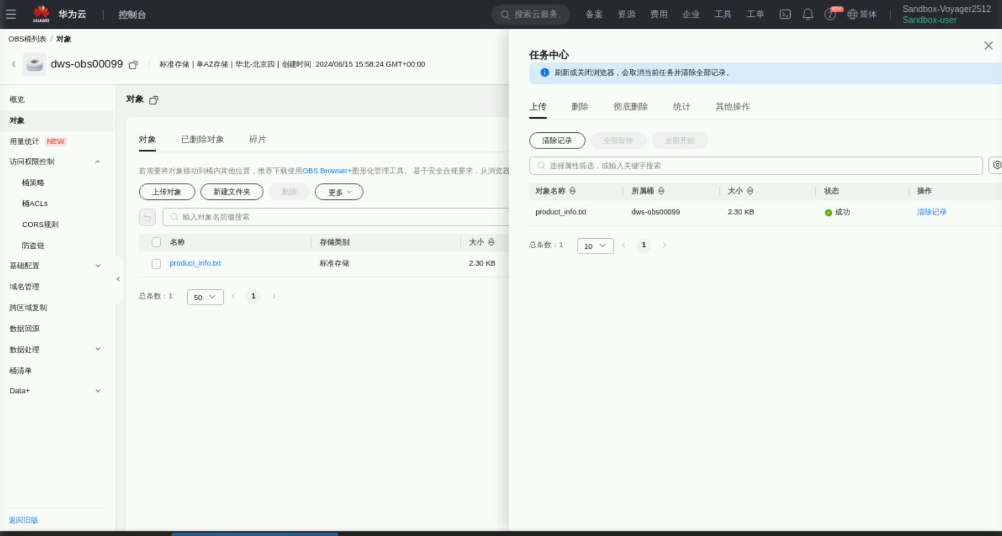Go back using the arrow beside the bucket name
1002x536 pixels.
(x=14, y=64)
